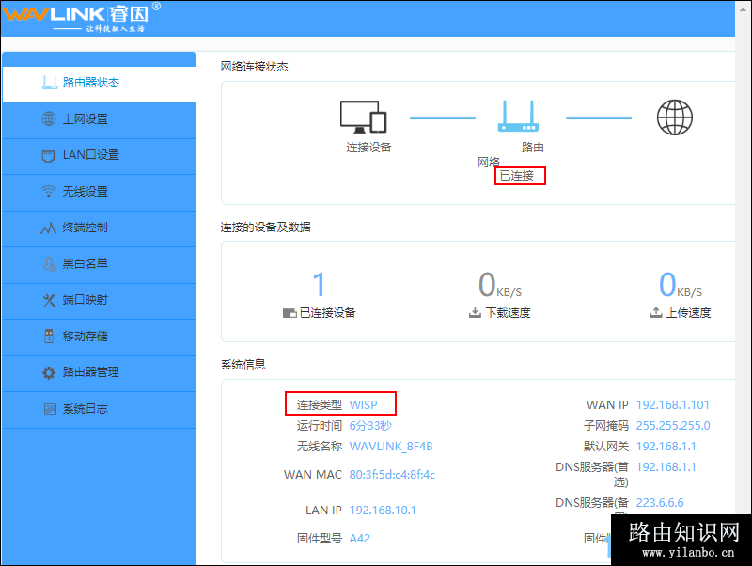Click the backup DNS value 223.6.6.6
The image size is (752, 566).
point(660,503)
